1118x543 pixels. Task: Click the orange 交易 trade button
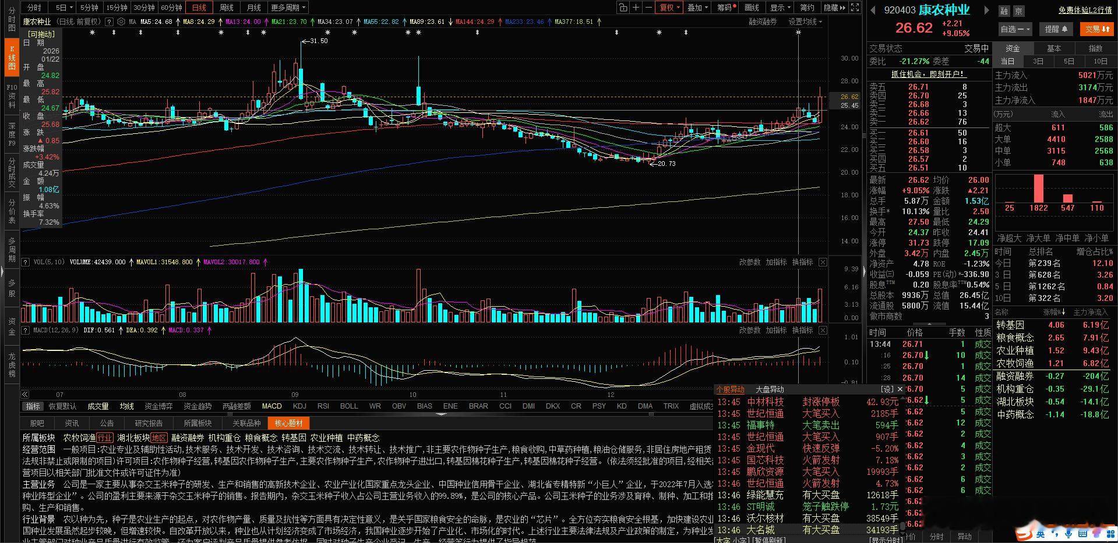1098,29
